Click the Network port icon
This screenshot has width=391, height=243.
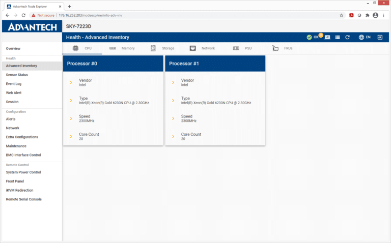click(193, 48)
